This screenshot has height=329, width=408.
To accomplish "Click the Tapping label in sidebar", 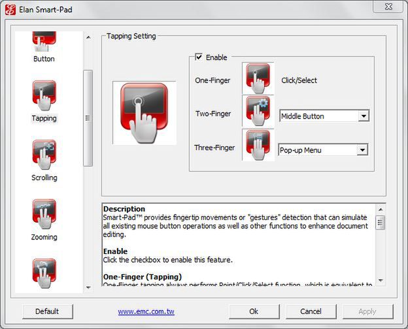I will coord(44,118).
